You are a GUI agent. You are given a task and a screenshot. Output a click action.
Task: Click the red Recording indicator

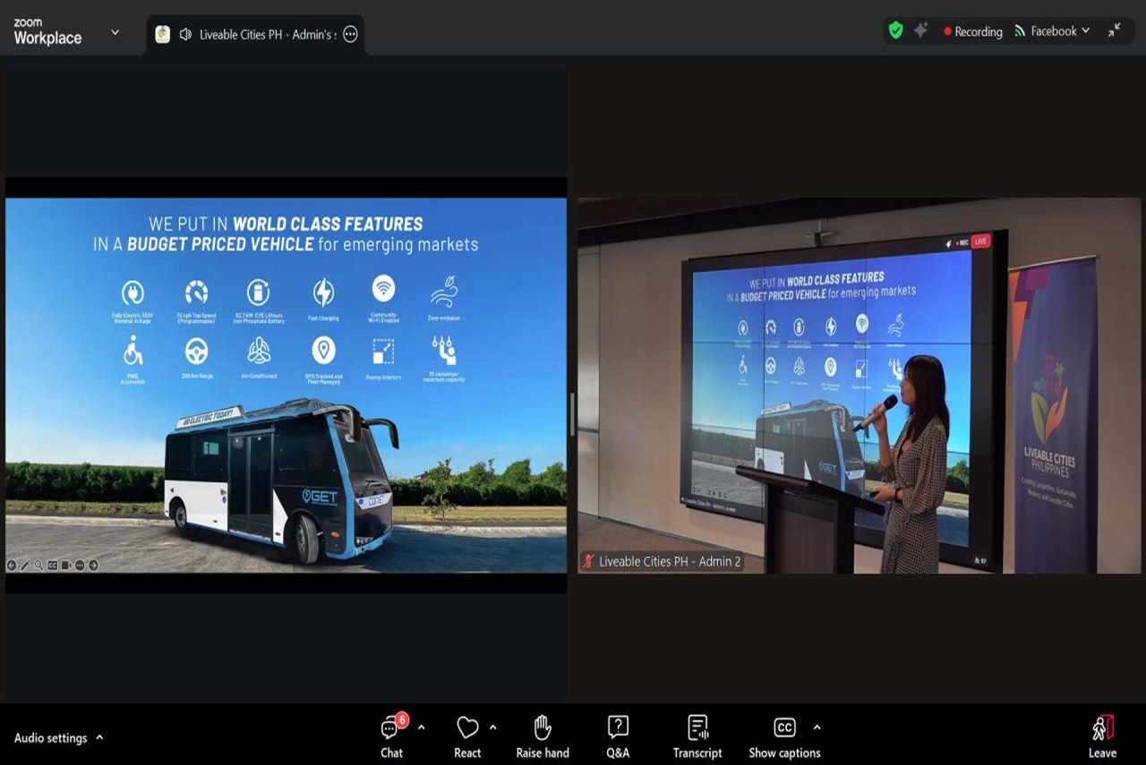click(x=972, y=31)
